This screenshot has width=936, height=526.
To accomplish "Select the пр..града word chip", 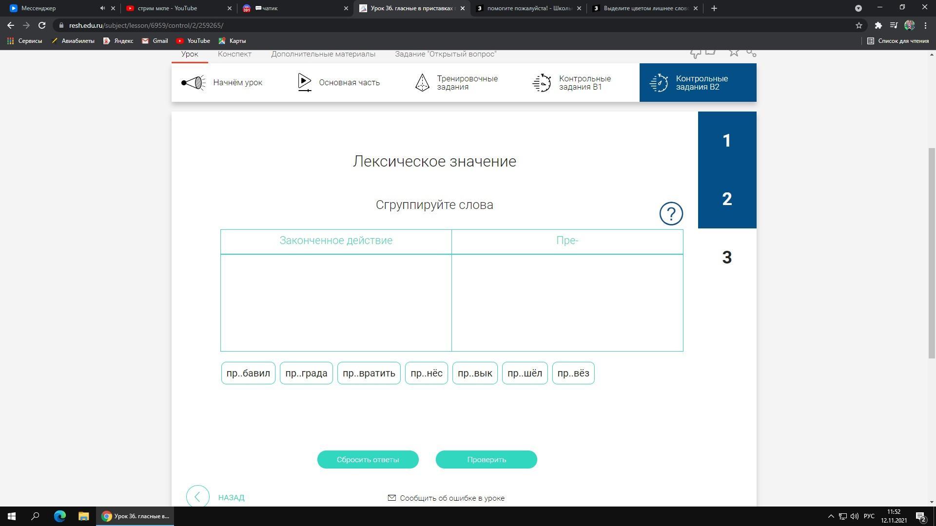I will (x=306, y=373).
